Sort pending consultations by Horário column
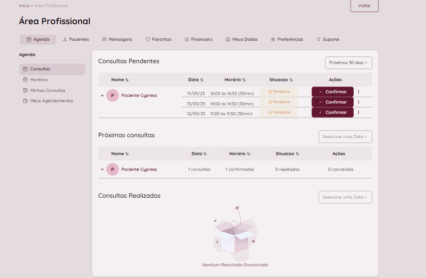This screenshot has height=278, width=426. (235, 80)
